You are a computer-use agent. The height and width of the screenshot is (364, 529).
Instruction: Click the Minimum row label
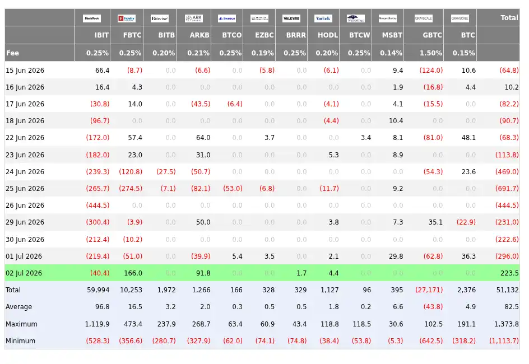pos(20,340)
